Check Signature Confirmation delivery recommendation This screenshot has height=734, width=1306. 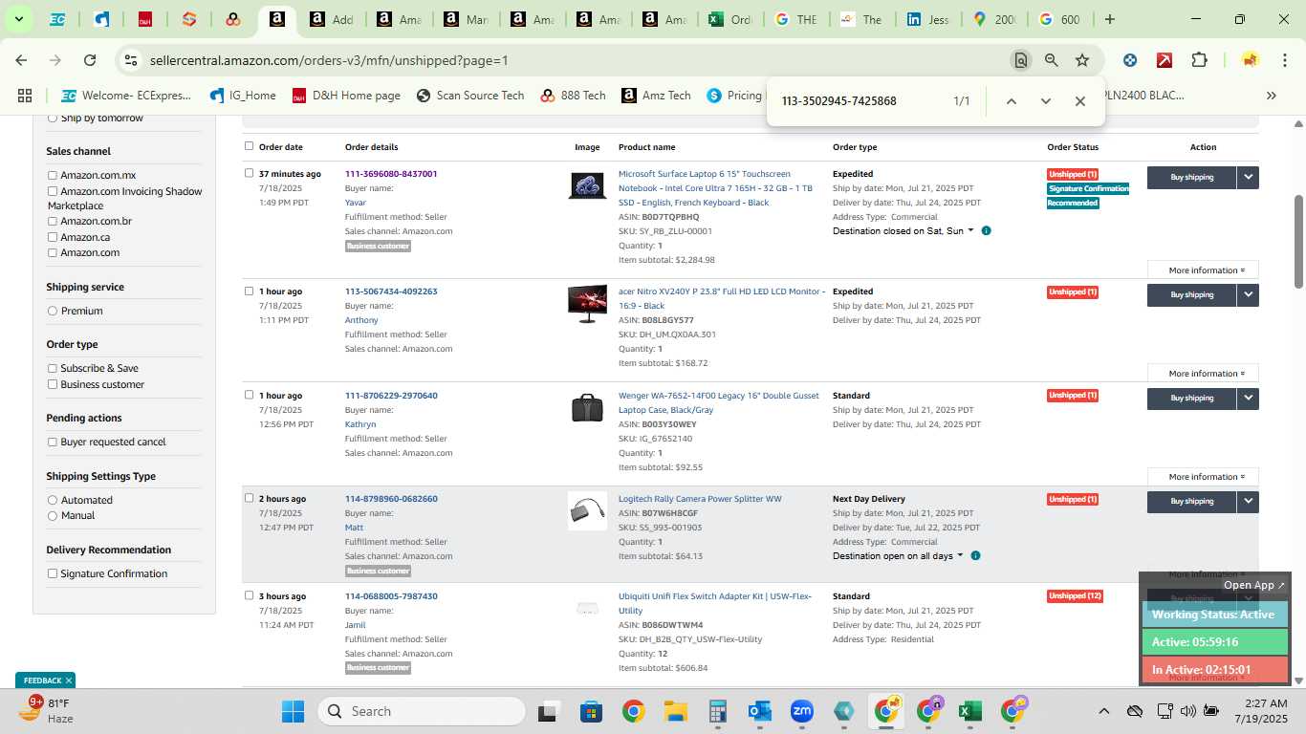pyautogui.click(x=53, y=574)
